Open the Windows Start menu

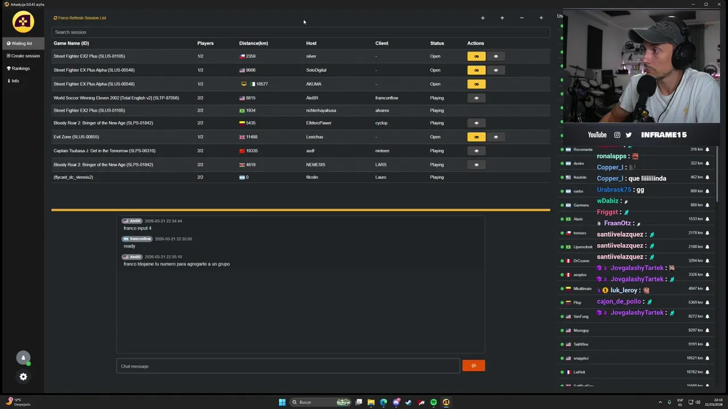(x=282, y=402)
